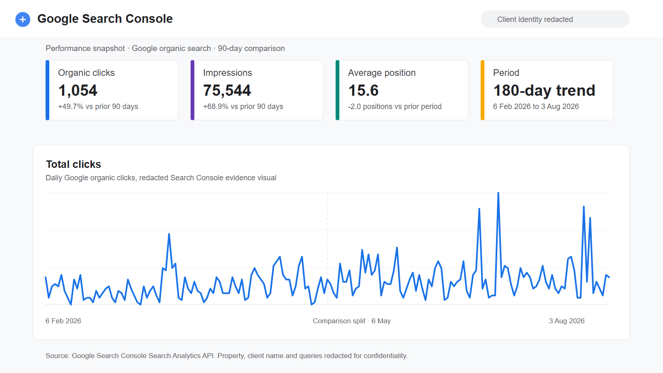Click +68.9% vs prior 90 days
This screenshot has width=663, height=373.
pyautogui.click(x=243, y=107)
